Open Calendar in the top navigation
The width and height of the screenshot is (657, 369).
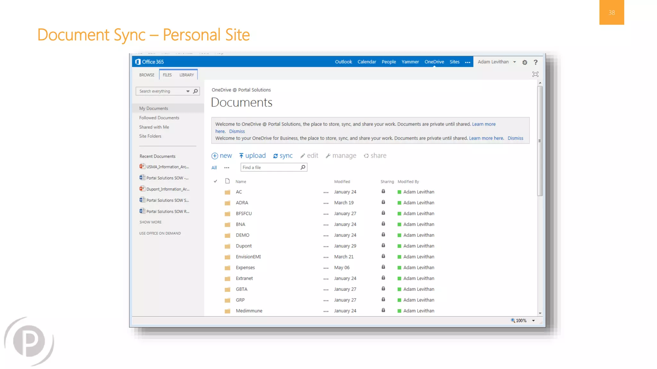click(367, 62)
